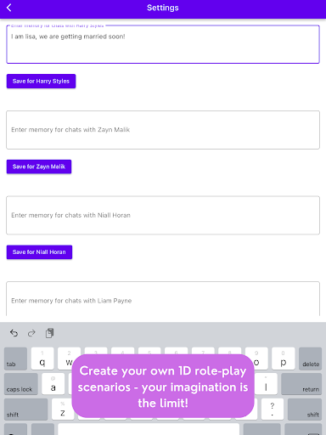Tap the delete key on keyboard

point(310,359)
